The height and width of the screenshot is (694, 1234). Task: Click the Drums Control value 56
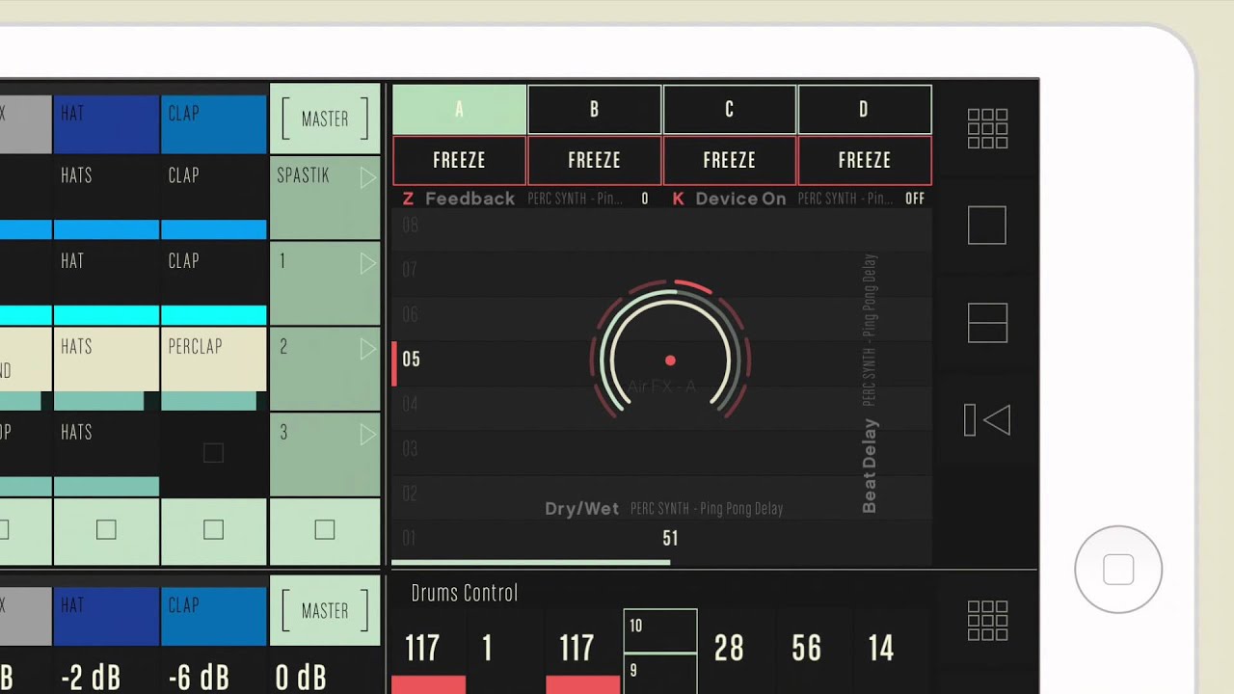click(806, 649)
